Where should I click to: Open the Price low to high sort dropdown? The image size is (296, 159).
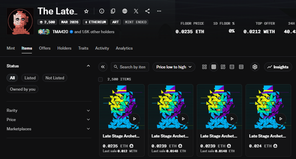click(174, 67)
